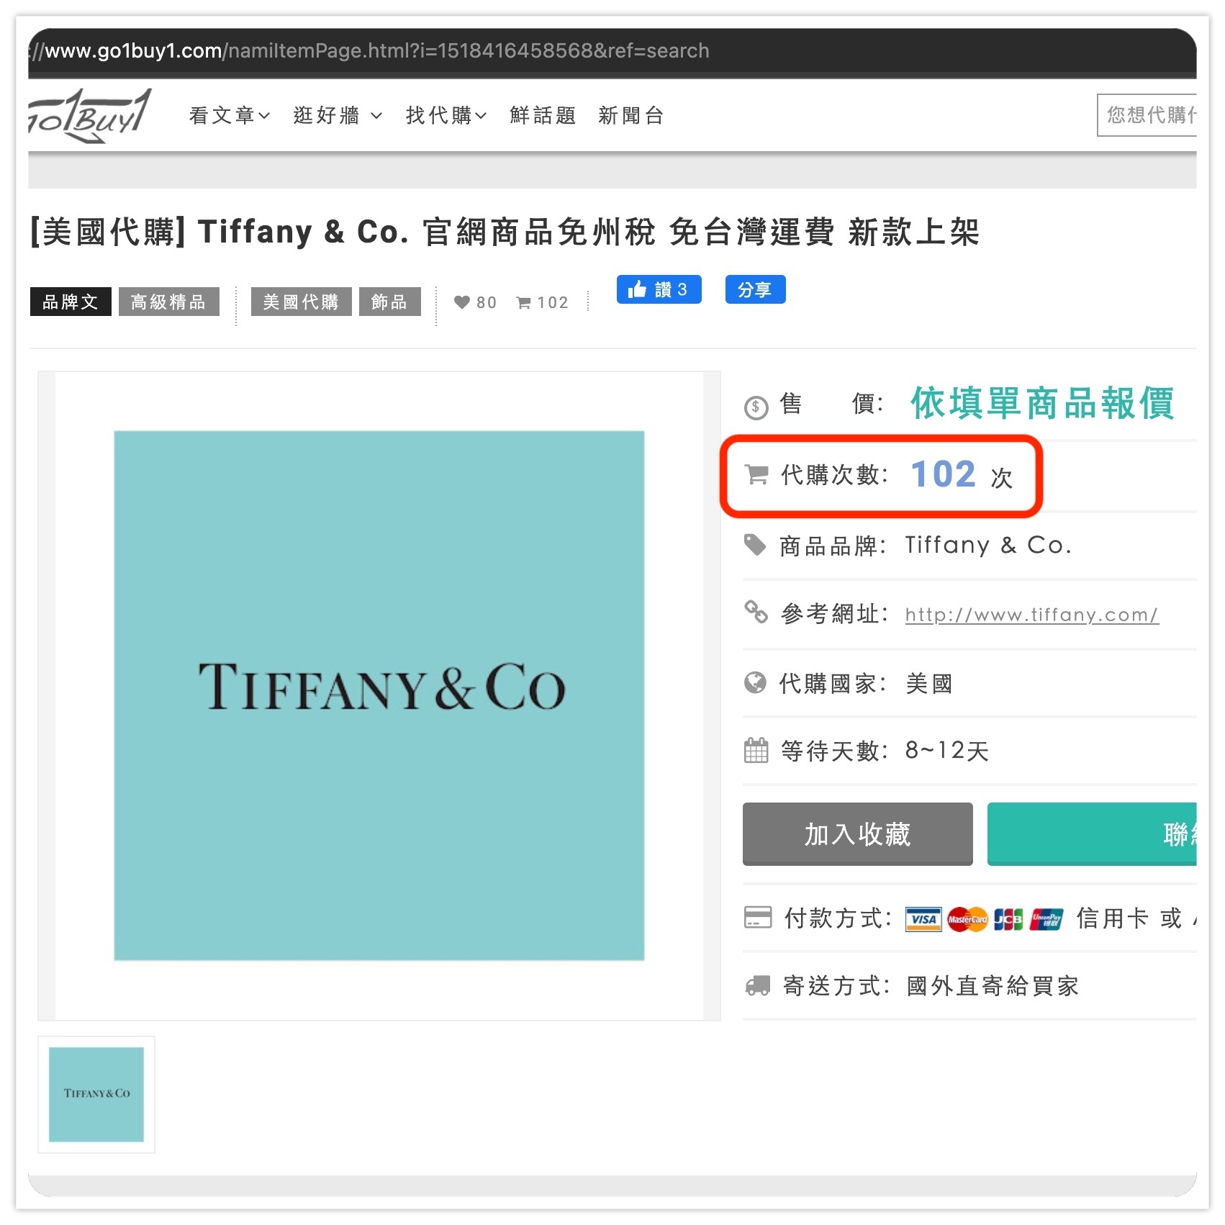Select the 美國代購 tag

click(x=301, y=302)
